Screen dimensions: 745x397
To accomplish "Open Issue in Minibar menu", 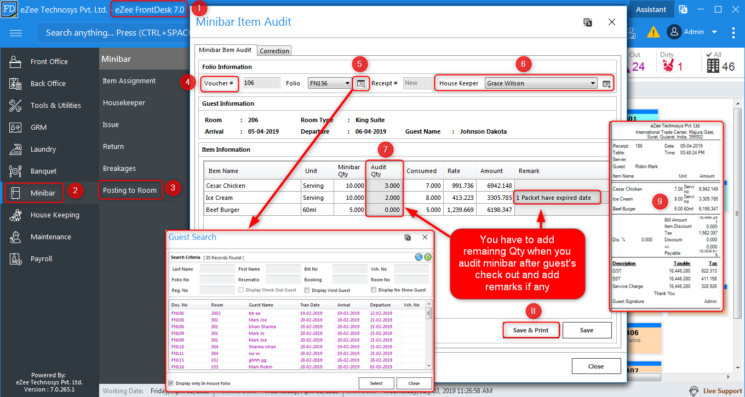I will tap(111, 124).
